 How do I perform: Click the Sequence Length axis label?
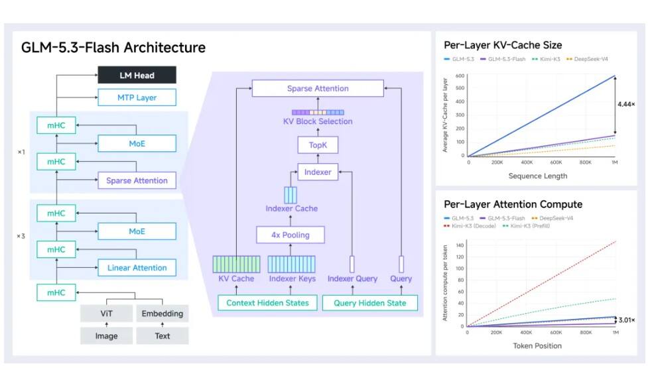(538, 176)
